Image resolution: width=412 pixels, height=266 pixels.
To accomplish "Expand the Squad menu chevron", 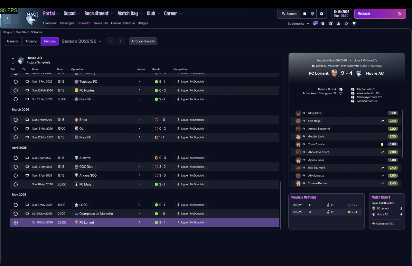I will click(79, 14).
